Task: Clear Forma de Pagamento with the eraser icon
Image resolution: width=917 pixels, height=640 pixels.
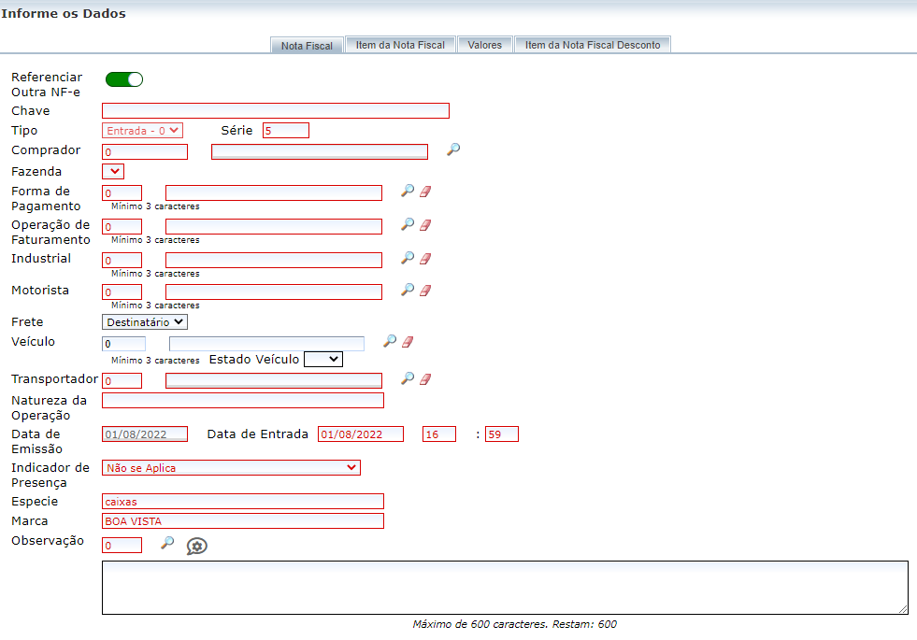Action: tap(425, 192)
